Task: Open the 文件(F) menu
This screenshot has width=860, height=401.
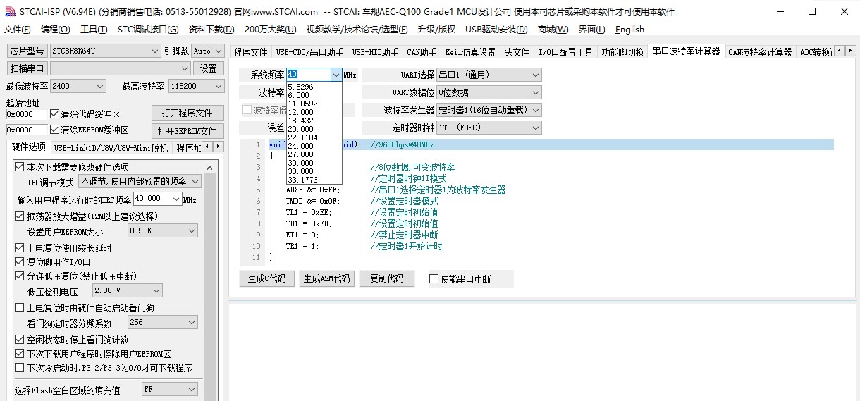Action: tap(18, 30)
